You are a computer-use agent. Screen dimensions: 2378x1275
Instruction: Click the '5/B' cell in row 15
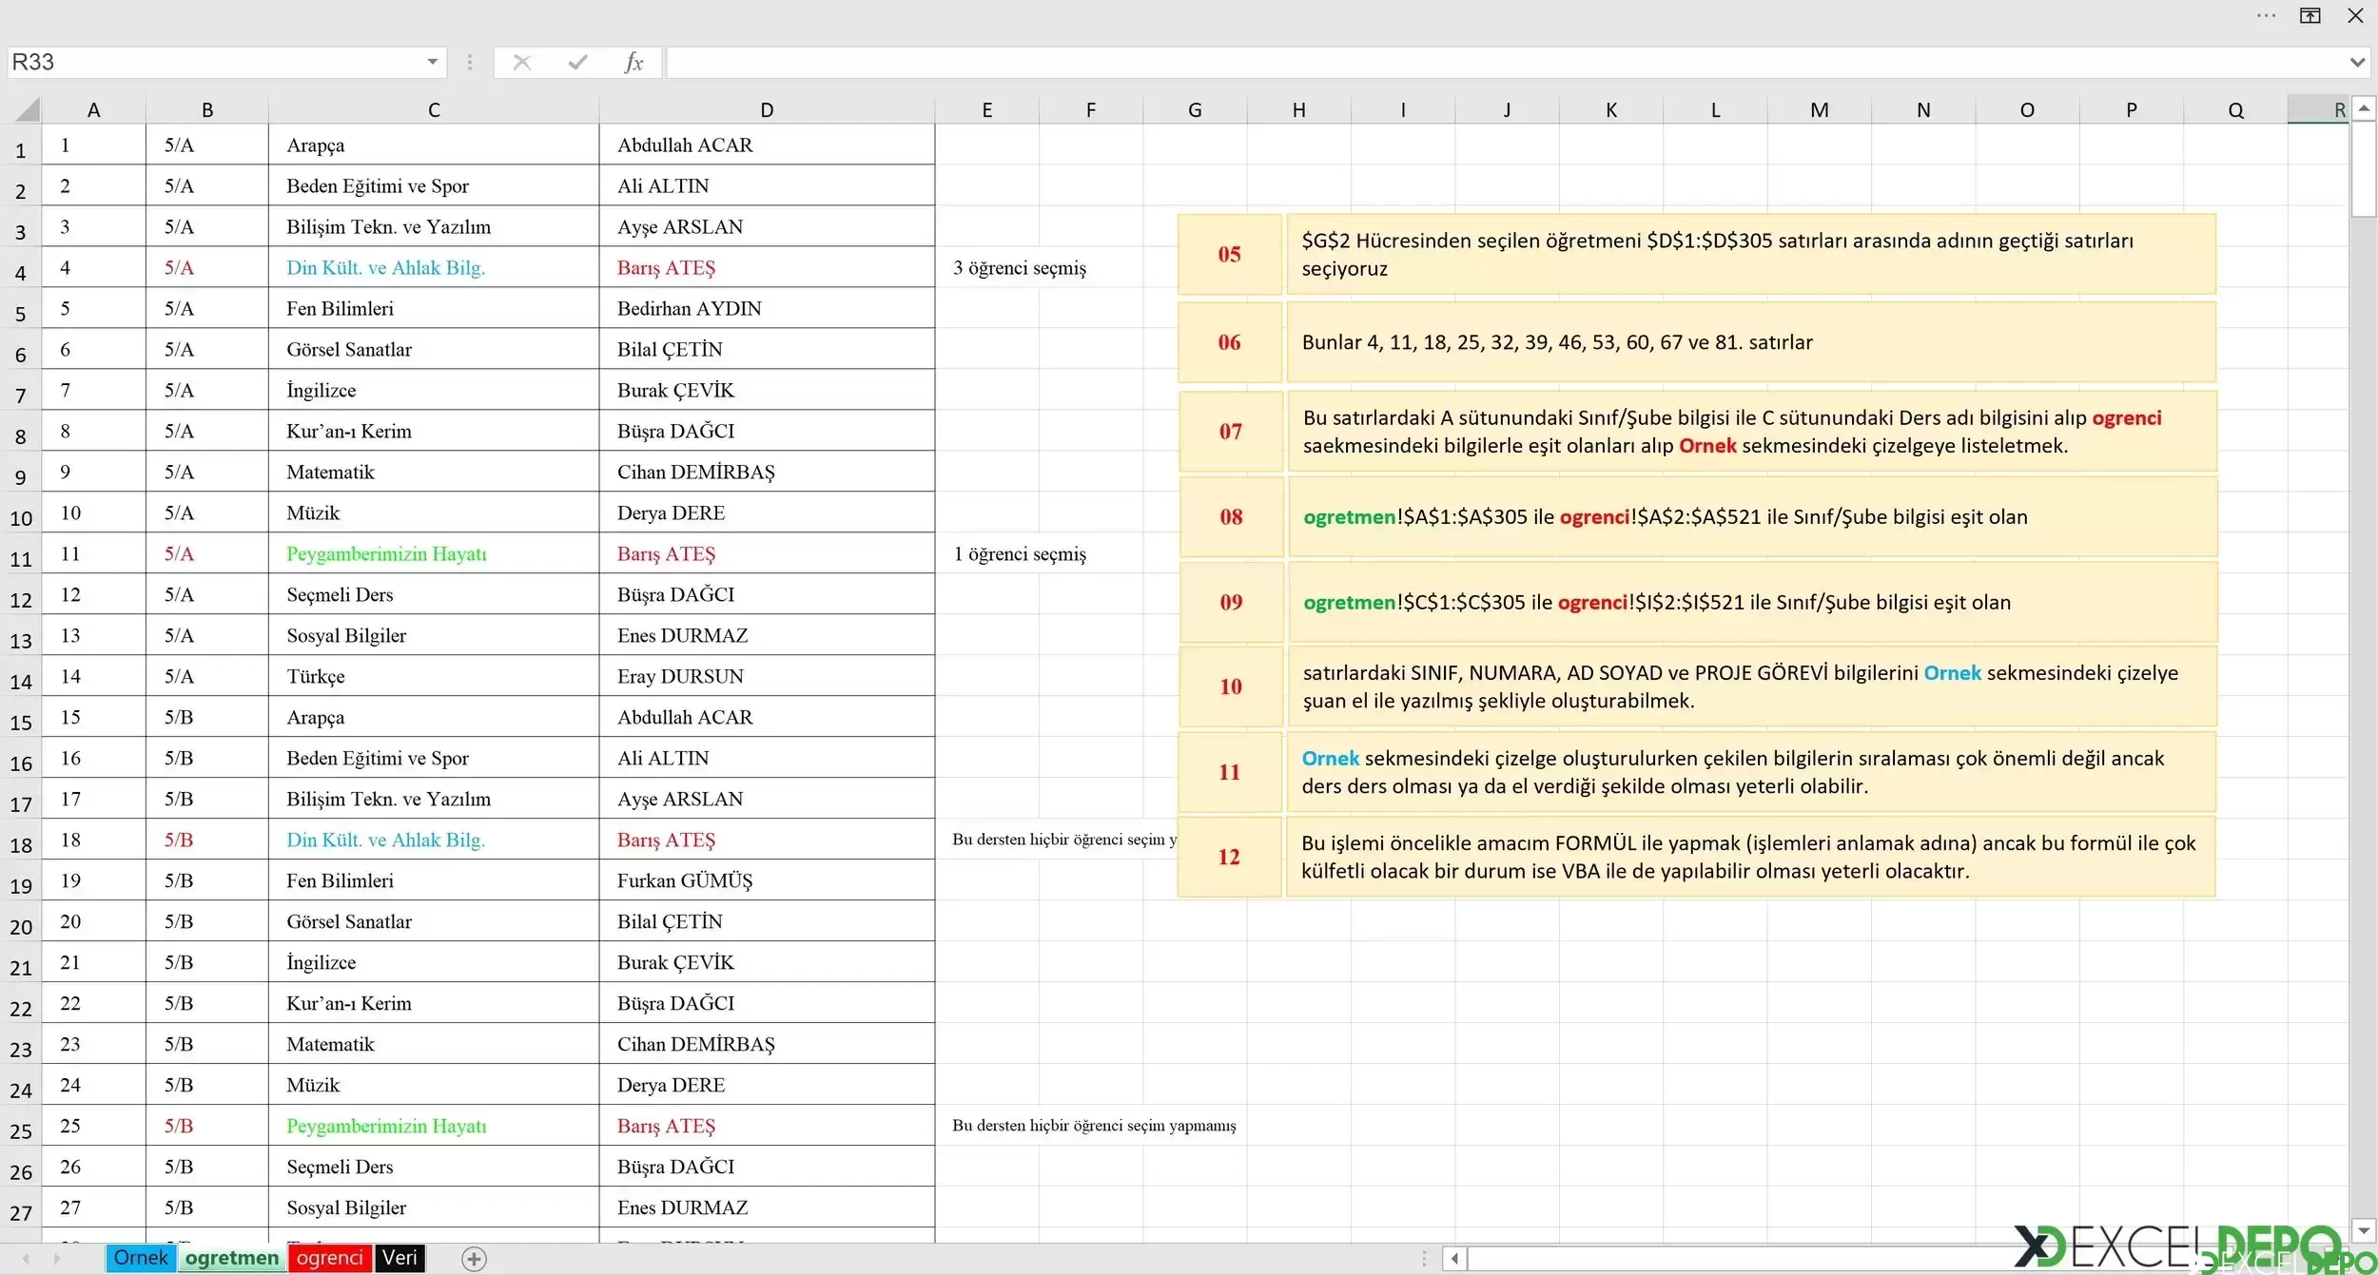[207, 717]
